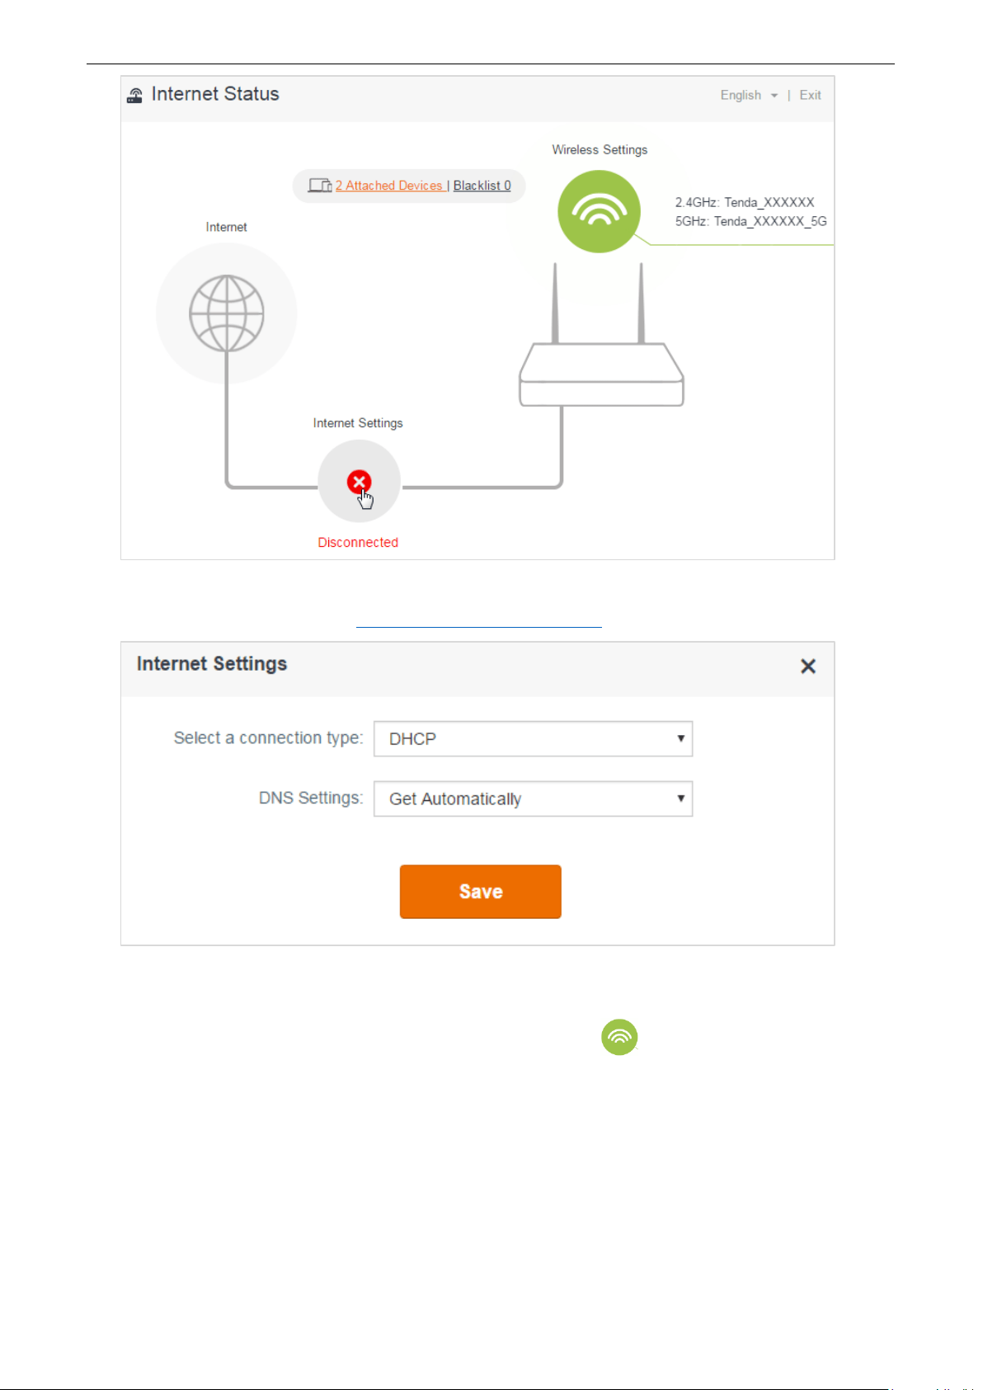Click the Save button
Screen dimensions: 983x1390
481,891
